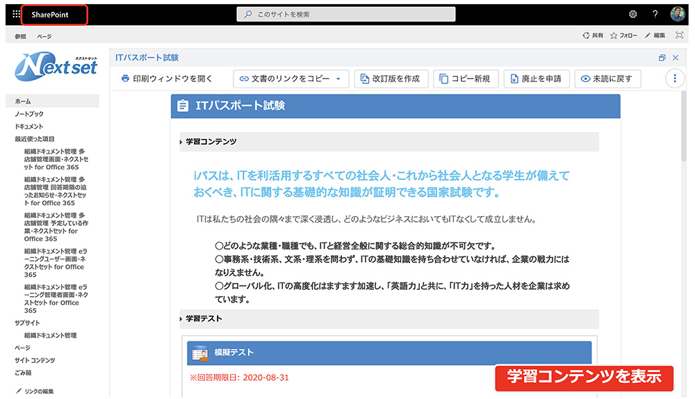This screenshot has height=399, width=695.
Task: Click the ITパスポート試験 clipboard icon
Action: point(183,106)
